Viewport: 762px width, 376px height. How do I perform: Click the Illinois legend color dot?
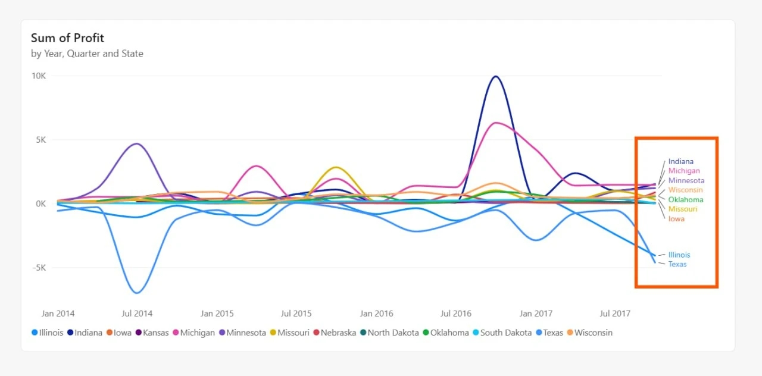click(x=35, y=333)
